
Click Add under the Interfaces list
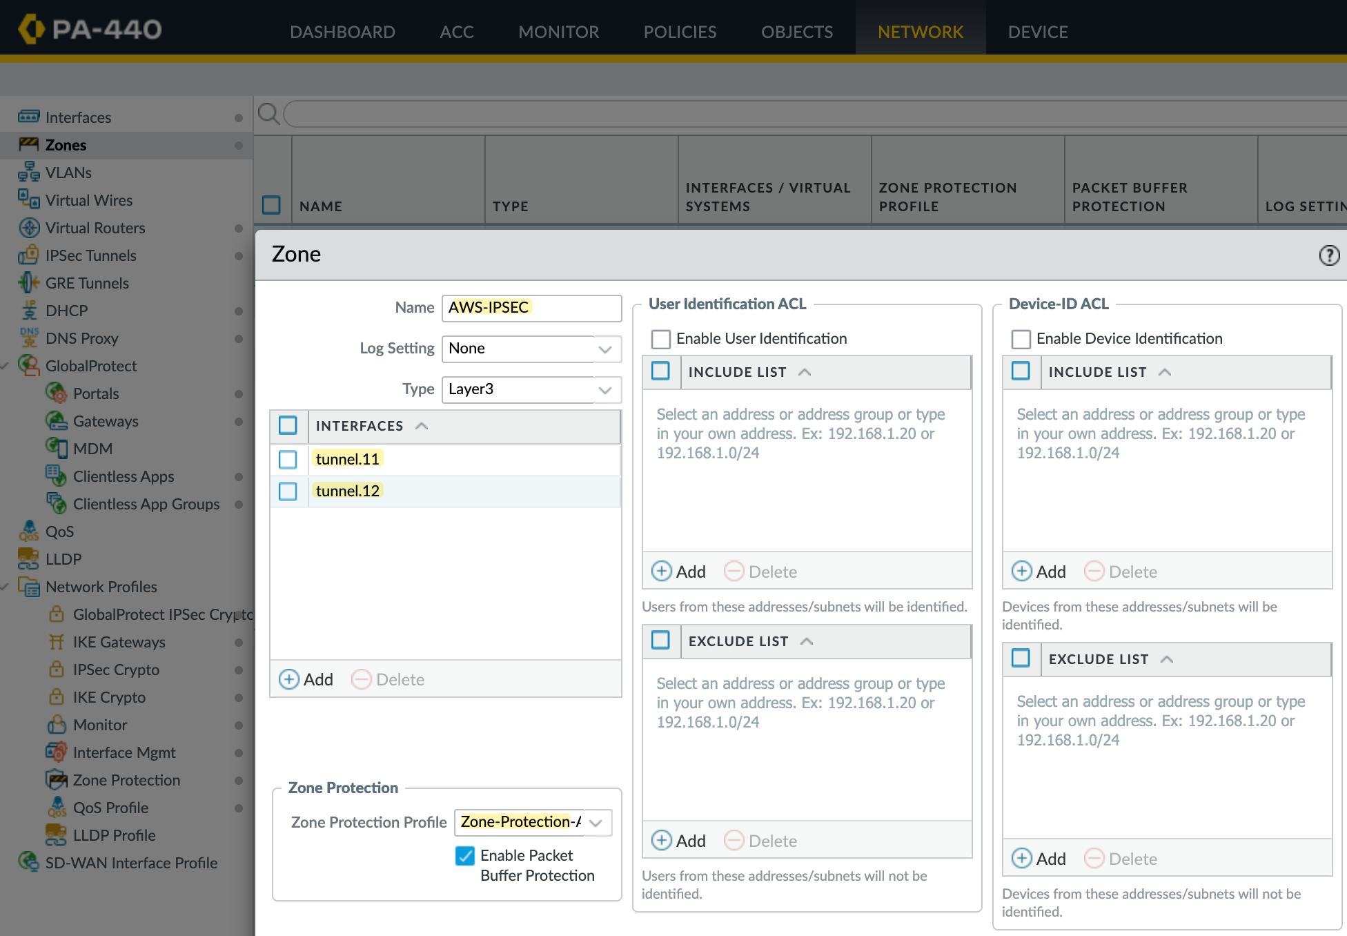(x=306, y=679)
